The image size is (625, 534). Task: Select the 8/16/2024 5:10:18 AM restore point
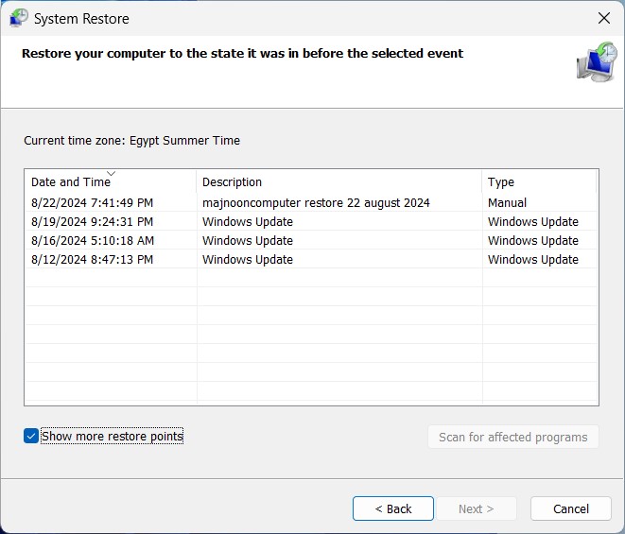tap(92, 240)
